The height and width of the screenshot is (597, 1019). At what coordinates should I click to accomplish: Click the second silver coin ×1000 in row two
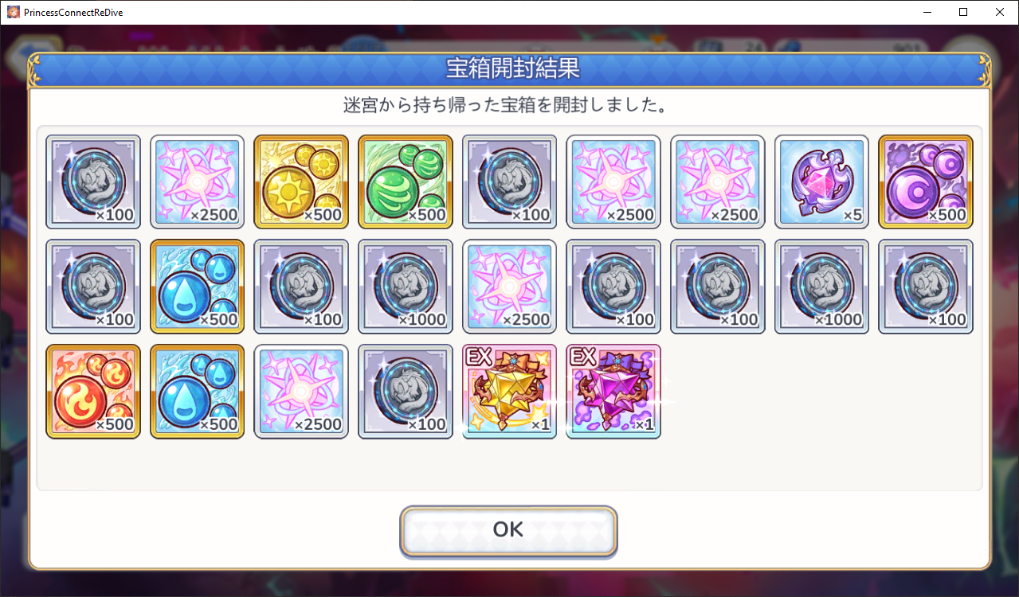click(x=821, y=287)
